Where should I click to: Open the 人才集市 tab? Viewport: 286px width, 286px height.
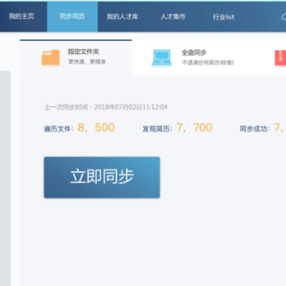[172, 17]
